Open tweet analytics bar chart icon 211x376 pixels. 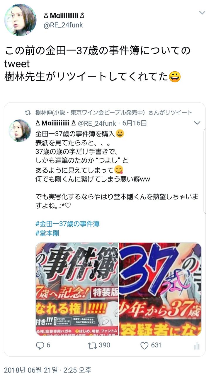pyautogui.click(x=197, y=345)
